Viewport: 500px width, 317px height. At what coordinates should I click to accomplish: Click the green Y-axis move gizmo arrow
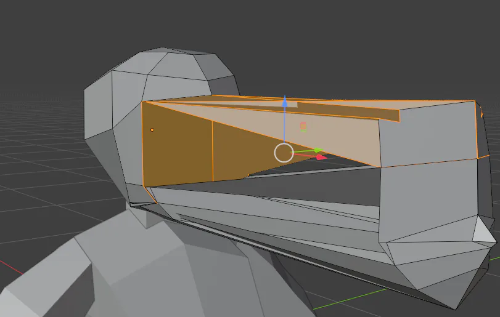click(x=318, y=150)
